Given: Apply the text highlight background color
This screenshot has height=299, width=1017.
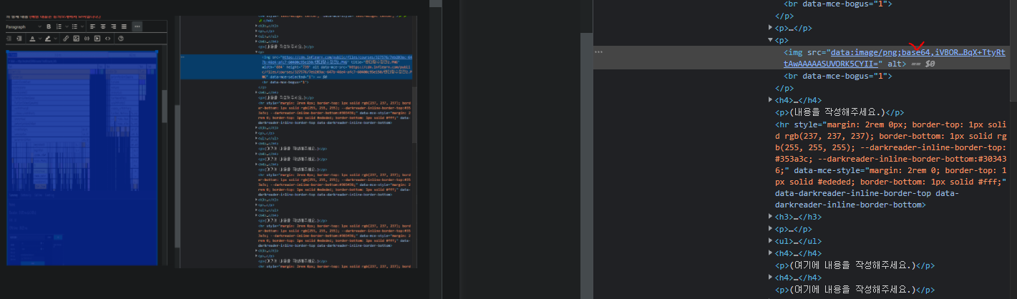Looking at the screenshot, I should click(48, 39).
